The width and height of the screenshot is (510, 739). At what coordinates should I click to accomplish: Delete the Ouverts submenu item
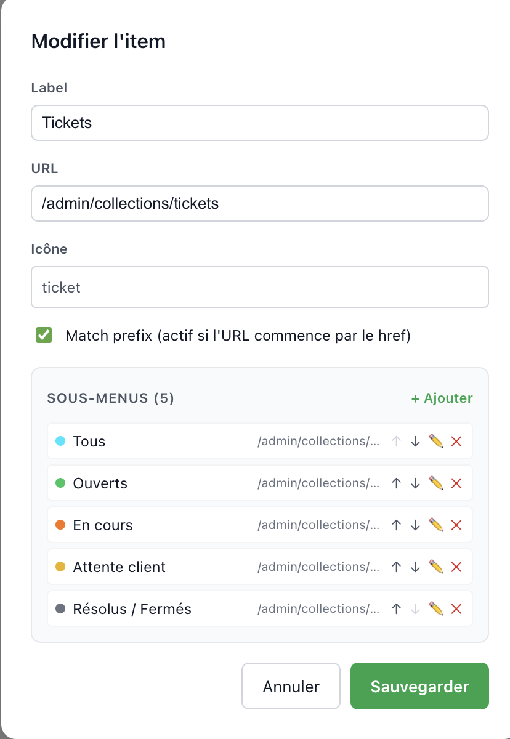[x=456, y=483]
